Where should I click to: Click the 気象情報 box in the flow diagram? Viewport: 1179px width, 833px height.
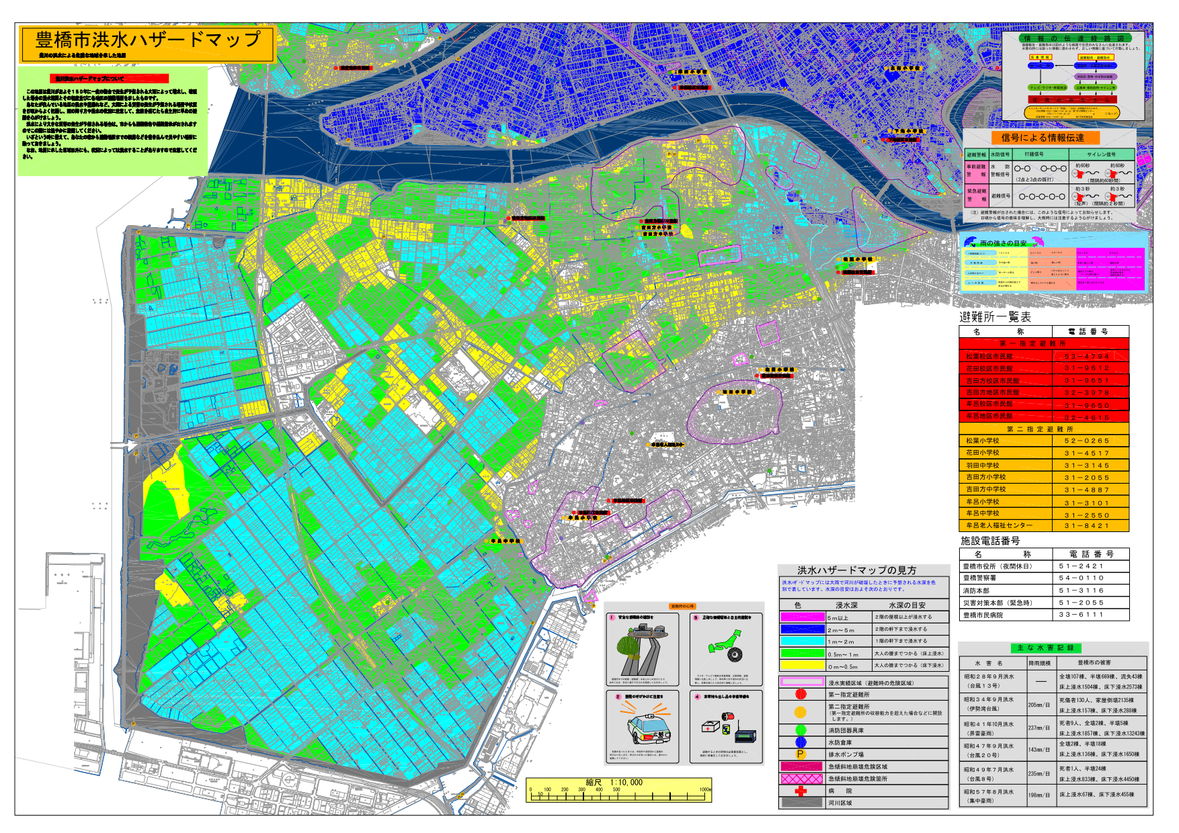pyautogui.click(x=1041, y=57)
